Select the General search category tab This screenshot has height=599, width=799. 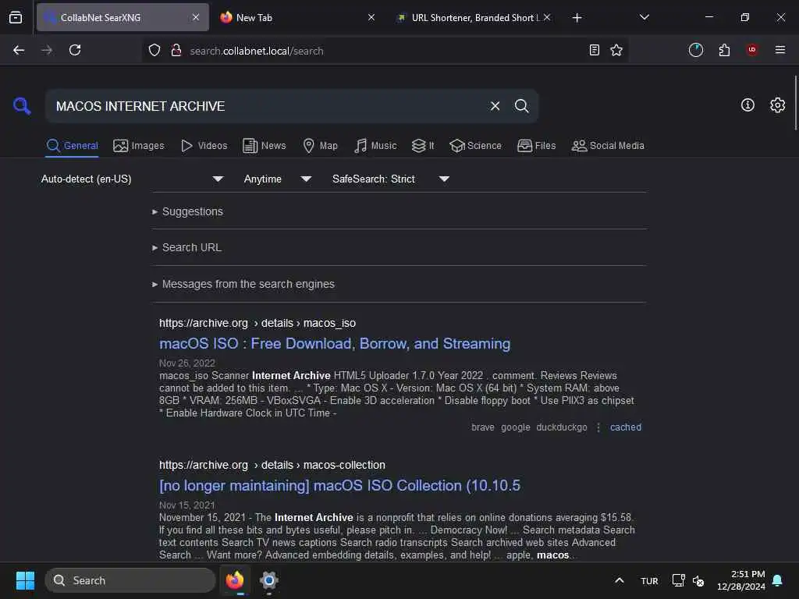[x=72, y=146]
